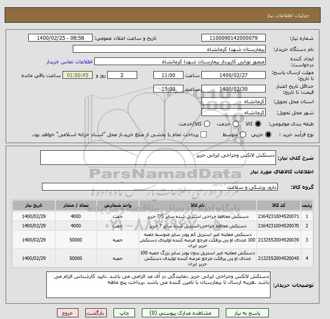Screen dimensions: 330x319
Task: Choose متوسط purchase process radio
Action: click(243, 134)
